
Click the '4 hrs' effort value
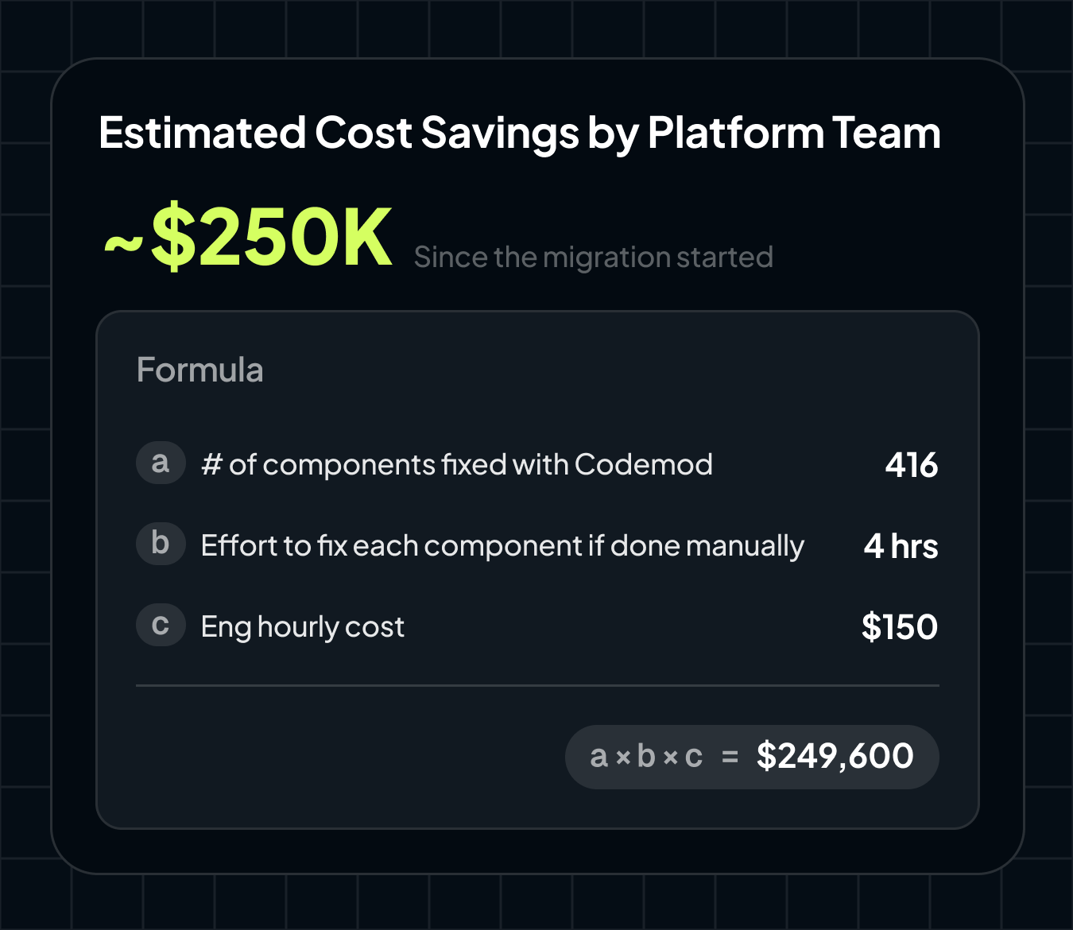click(901, 546)
